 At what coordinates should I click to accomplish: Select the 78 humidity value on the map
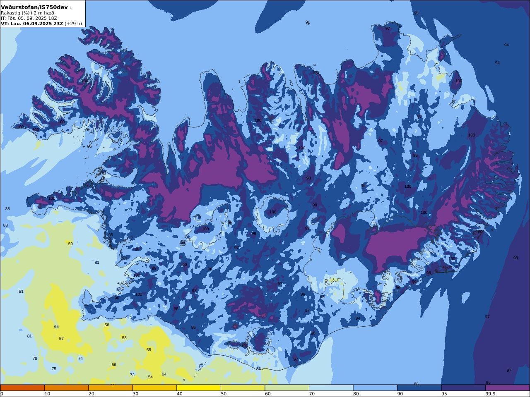35,359
